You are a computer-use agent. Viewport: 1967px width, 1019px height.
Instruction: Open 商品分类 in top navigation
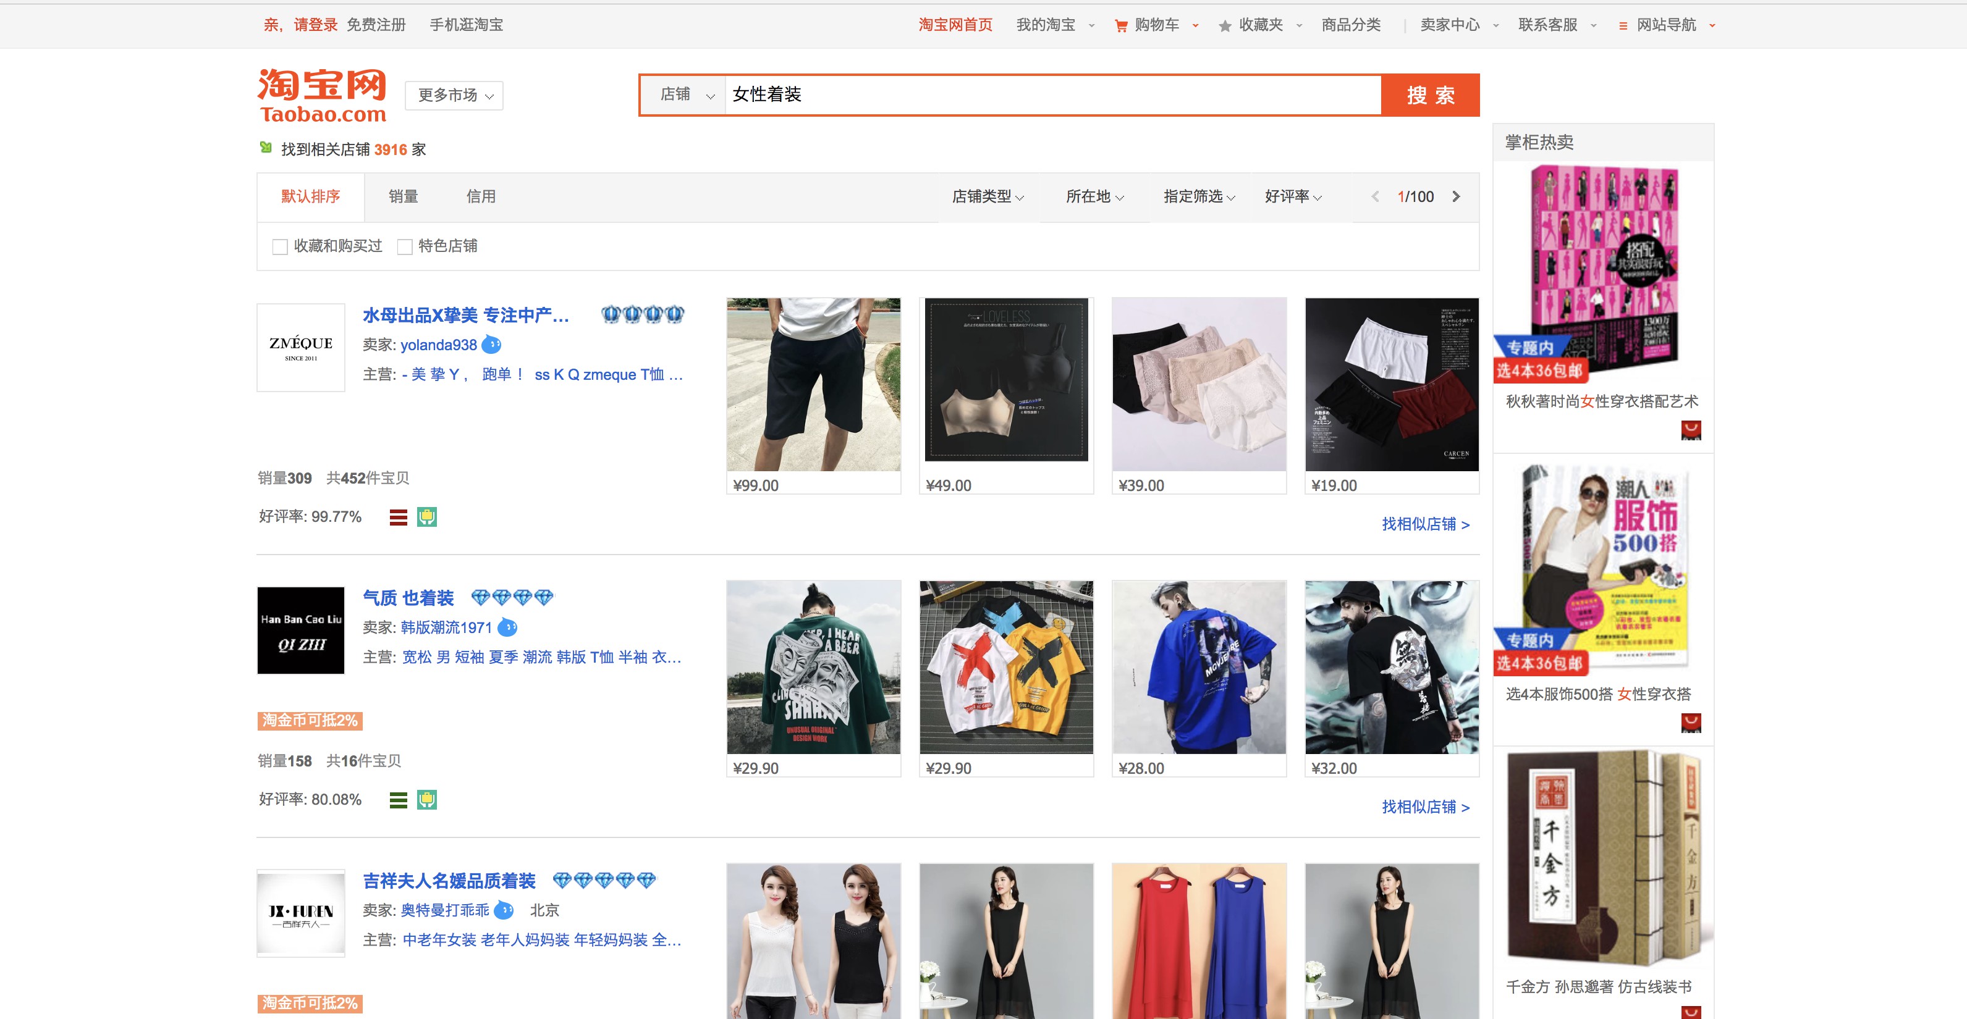tap(1351, 25)
